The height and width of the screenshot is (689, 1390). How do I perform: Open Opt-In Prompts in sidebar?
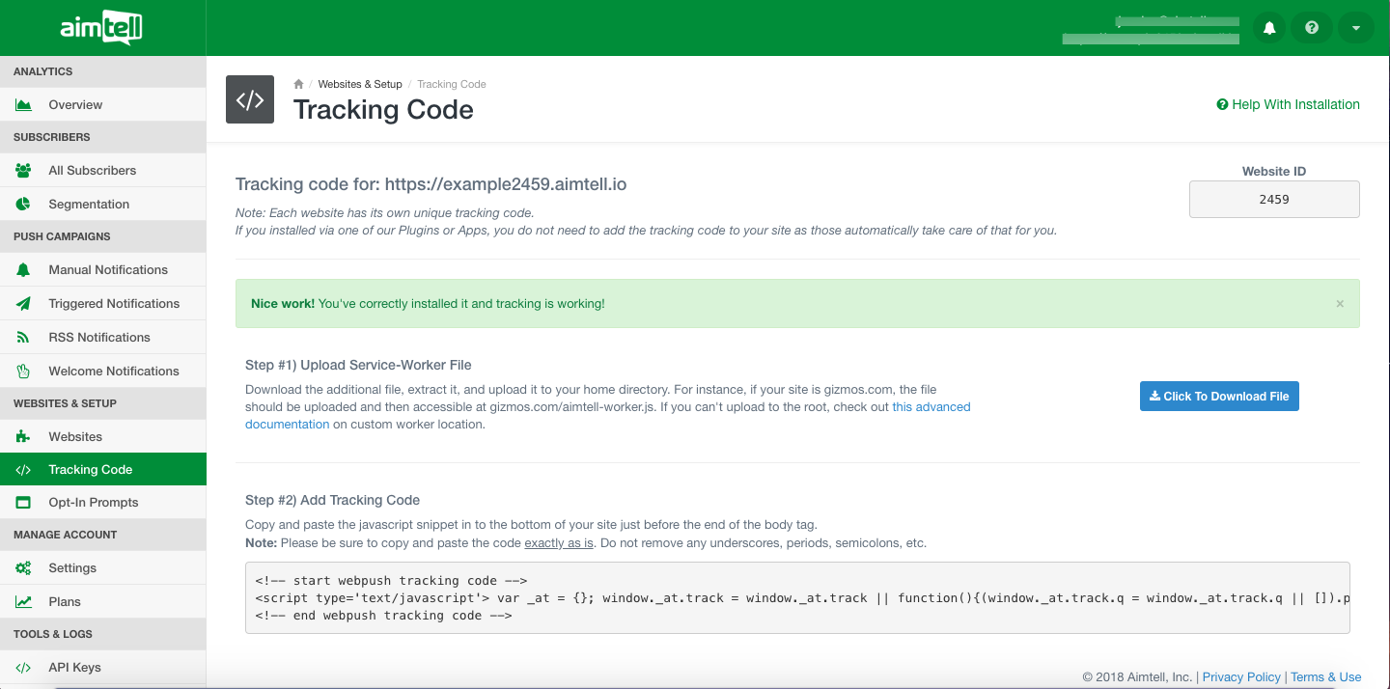[93, 503]
